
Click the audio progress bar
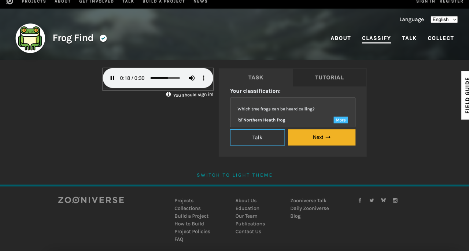coord(165,78)
